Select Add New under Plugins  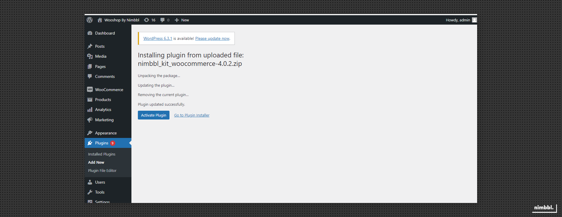coord(96,162)
